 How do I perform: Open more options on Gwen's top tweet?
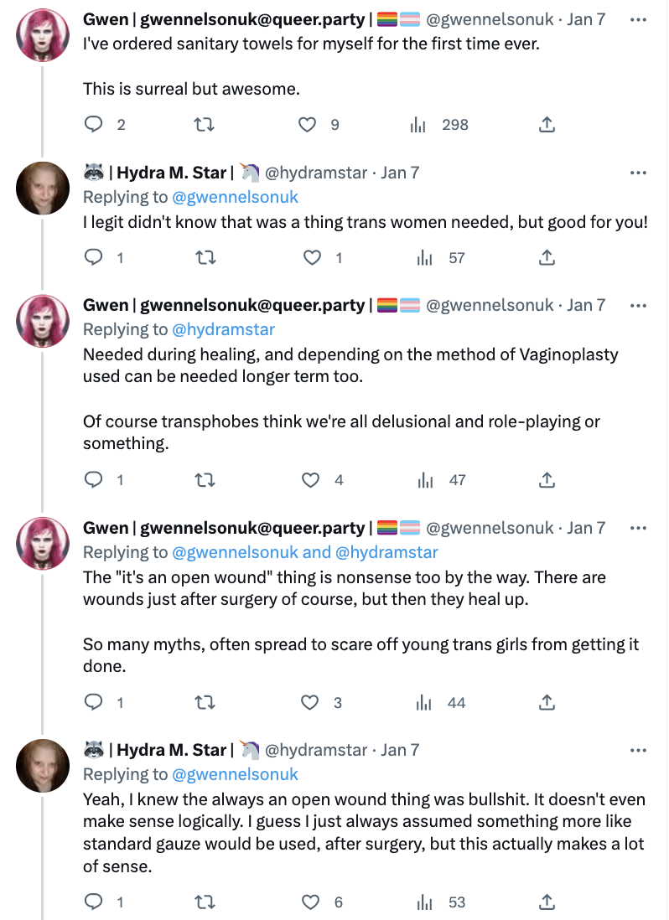pyautogui.click(x=638, y=18)
